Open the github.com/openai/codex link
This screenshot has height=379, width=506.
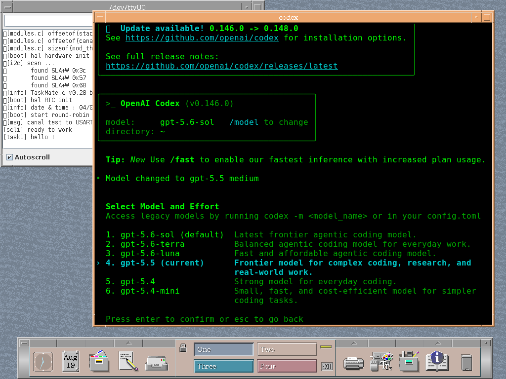(202, 38)
